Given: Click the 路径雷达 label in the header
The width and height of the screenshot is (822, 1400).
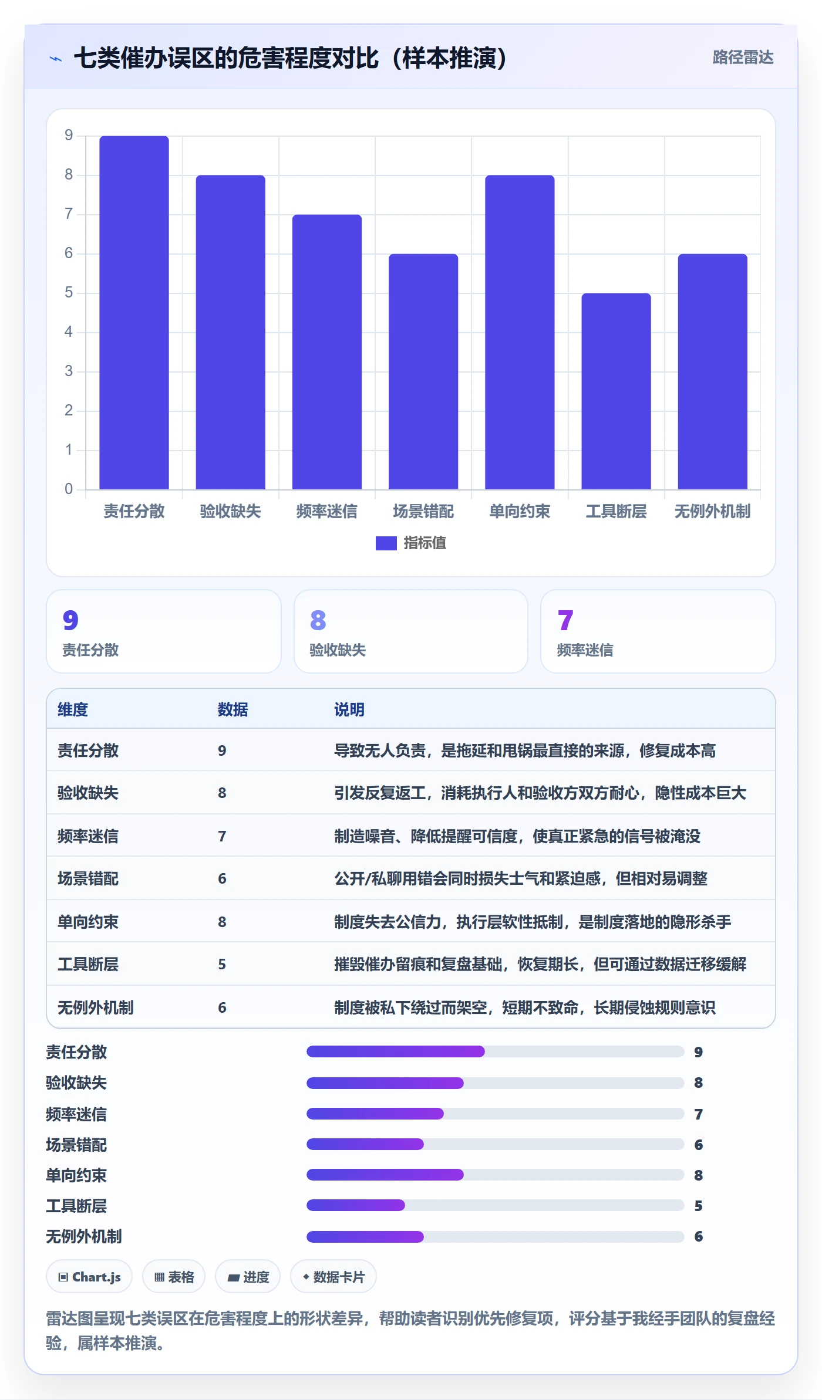Looking at the screenshot, I should coord(743,58).
